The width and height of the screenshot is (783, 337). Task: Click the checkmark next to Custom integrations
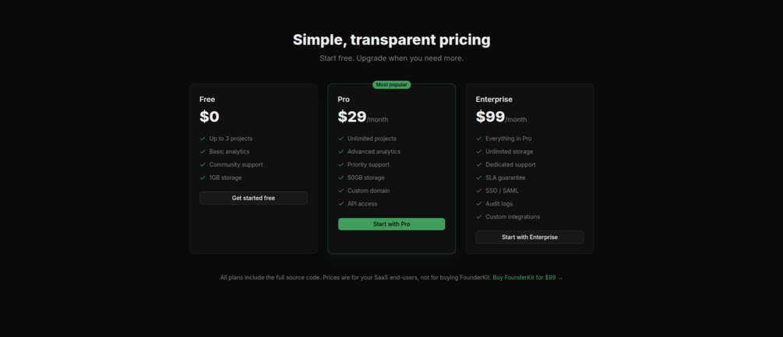[479, 217]
